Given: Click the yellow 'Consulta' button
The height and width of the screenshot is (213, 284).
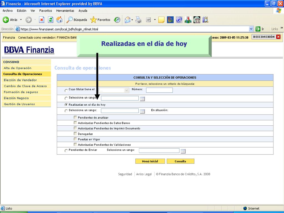Looking at the screenshot, I should 180,161.
